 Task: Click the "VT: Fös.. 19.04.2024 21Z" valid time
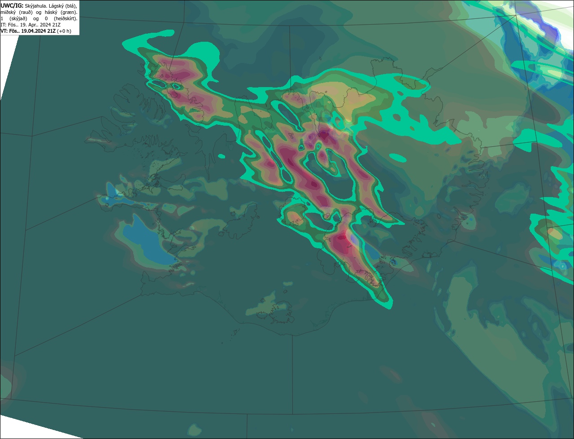click(28, 31)
